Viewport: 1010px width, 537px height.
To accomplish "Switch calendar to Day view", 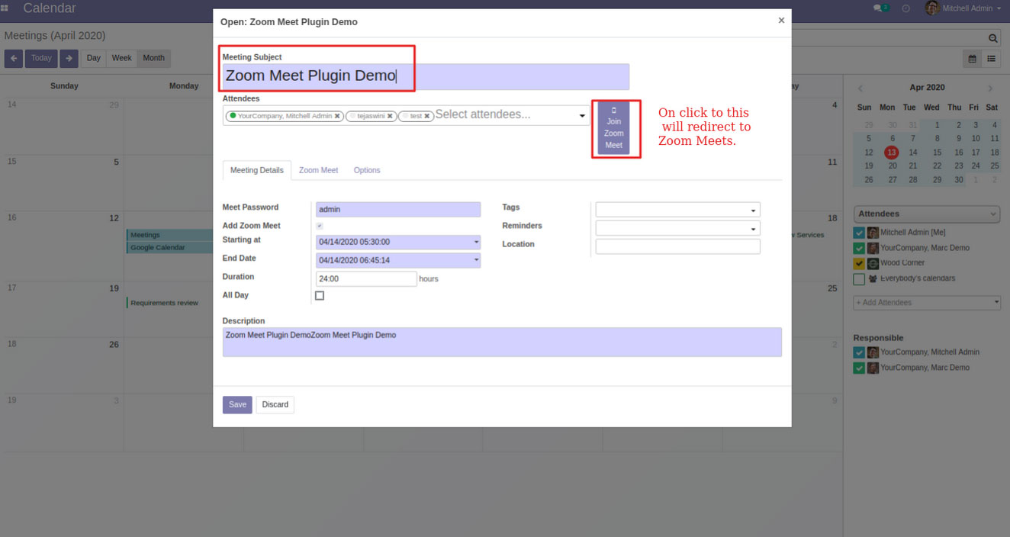I will coord(93,58).
